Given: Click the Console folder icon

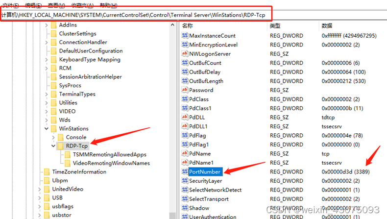Looking at the screenshot, I should pyautogui.click(x=61, y=137).
